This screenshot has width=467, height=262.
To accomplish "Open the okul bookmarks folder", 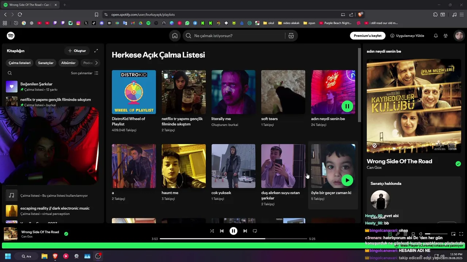I will (269, 23).
